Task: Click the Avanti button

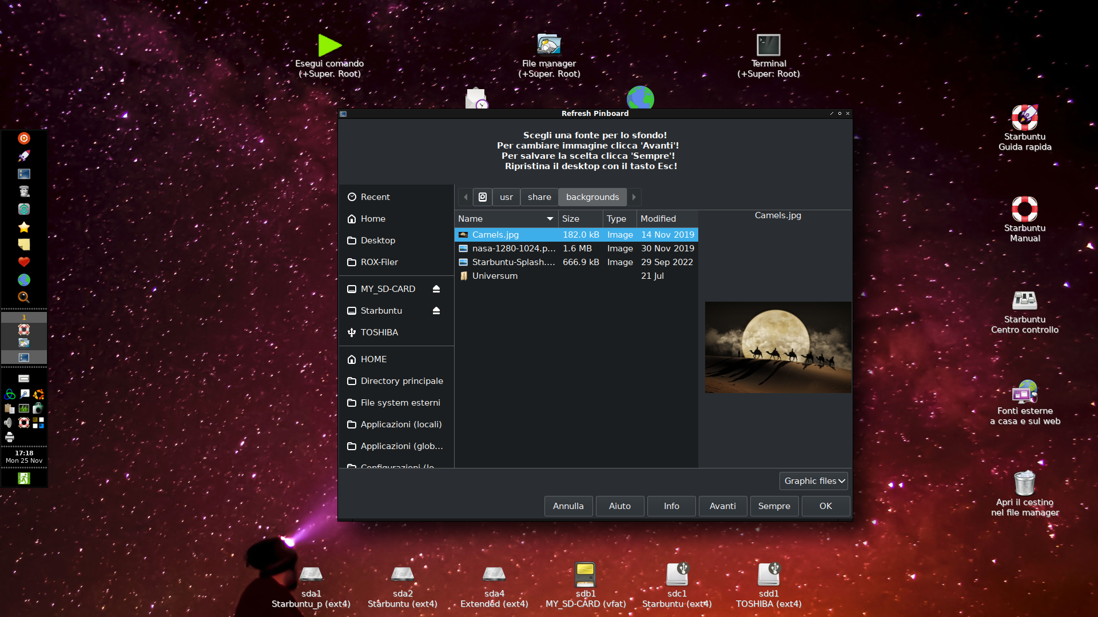Action: [x=722, y=506]
